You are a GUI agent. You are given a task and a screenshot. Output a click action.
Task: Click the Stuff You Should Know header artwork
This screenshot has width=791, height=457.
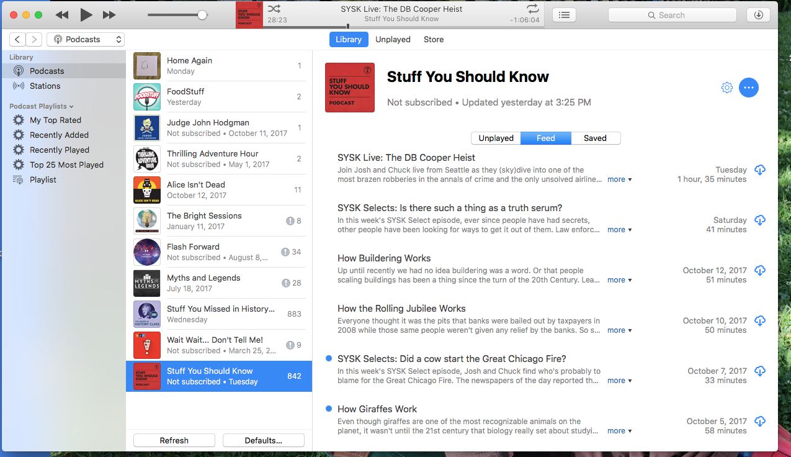point(350,88)
